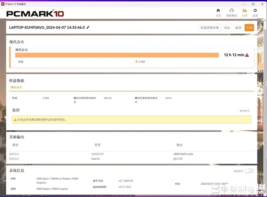Edit result name with pencil icon
The width and height of the screenshot is (267, 197).
coord(88,27)
